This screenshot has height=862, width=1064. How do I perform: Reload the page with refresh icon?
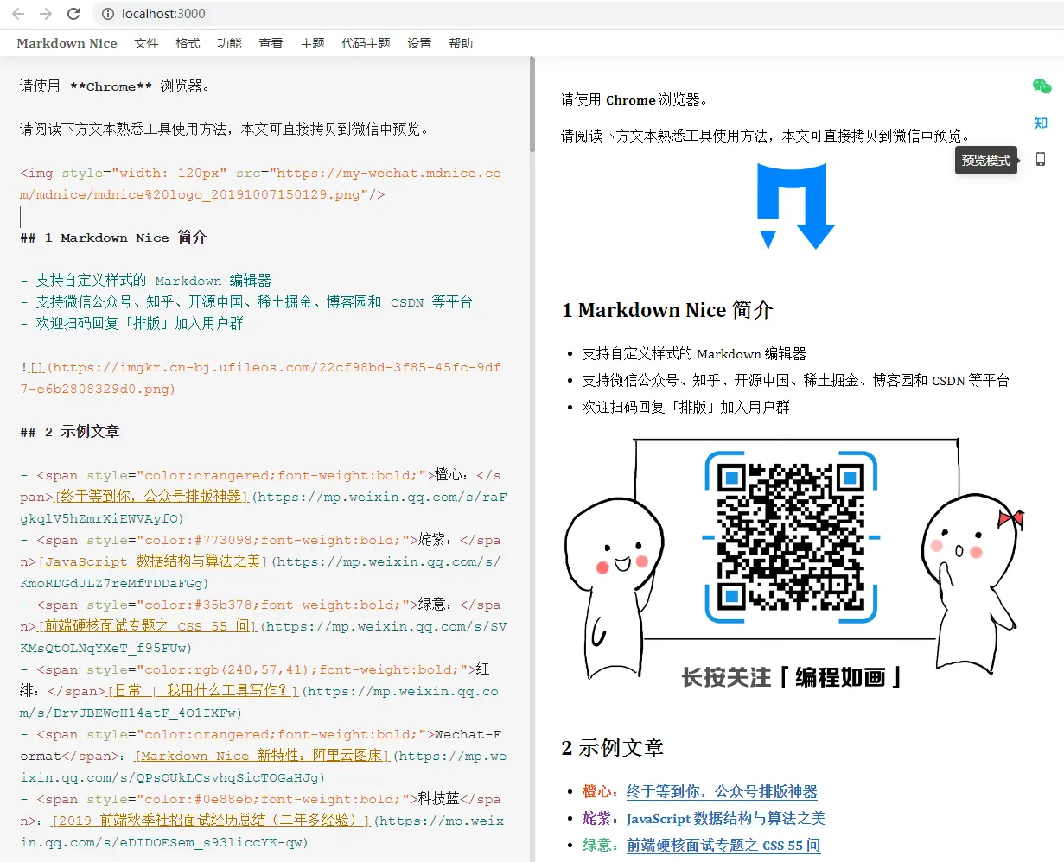73,14
